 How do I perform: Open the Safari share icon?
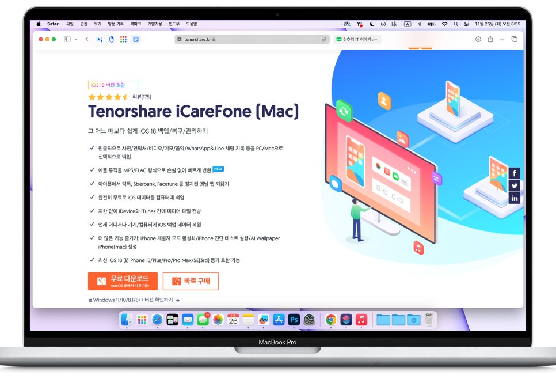[x=490, y=39]
